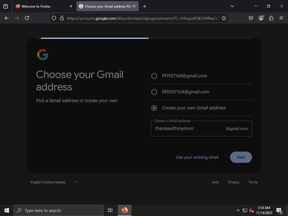Bookmark this page with the star
This screenshot has height=216, width=288.
(224, 18)
